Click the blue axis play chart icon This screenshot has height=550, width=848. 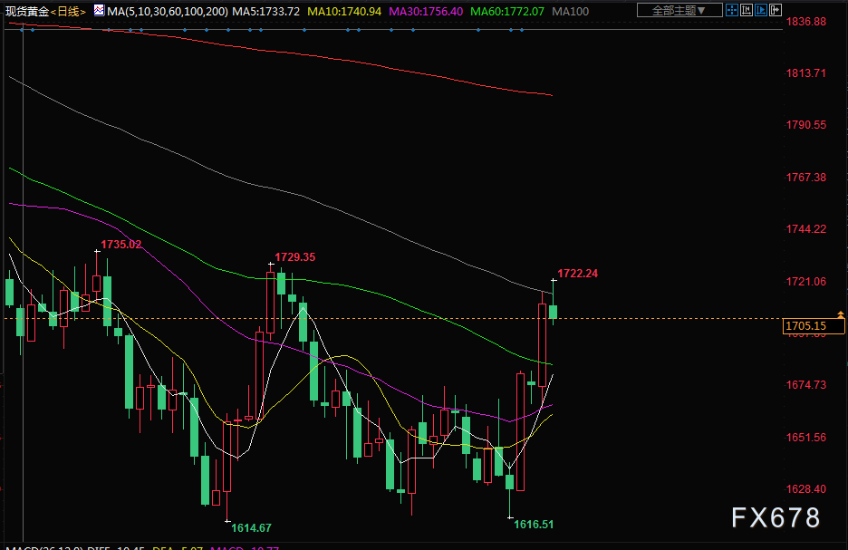[x=761, y=10]
